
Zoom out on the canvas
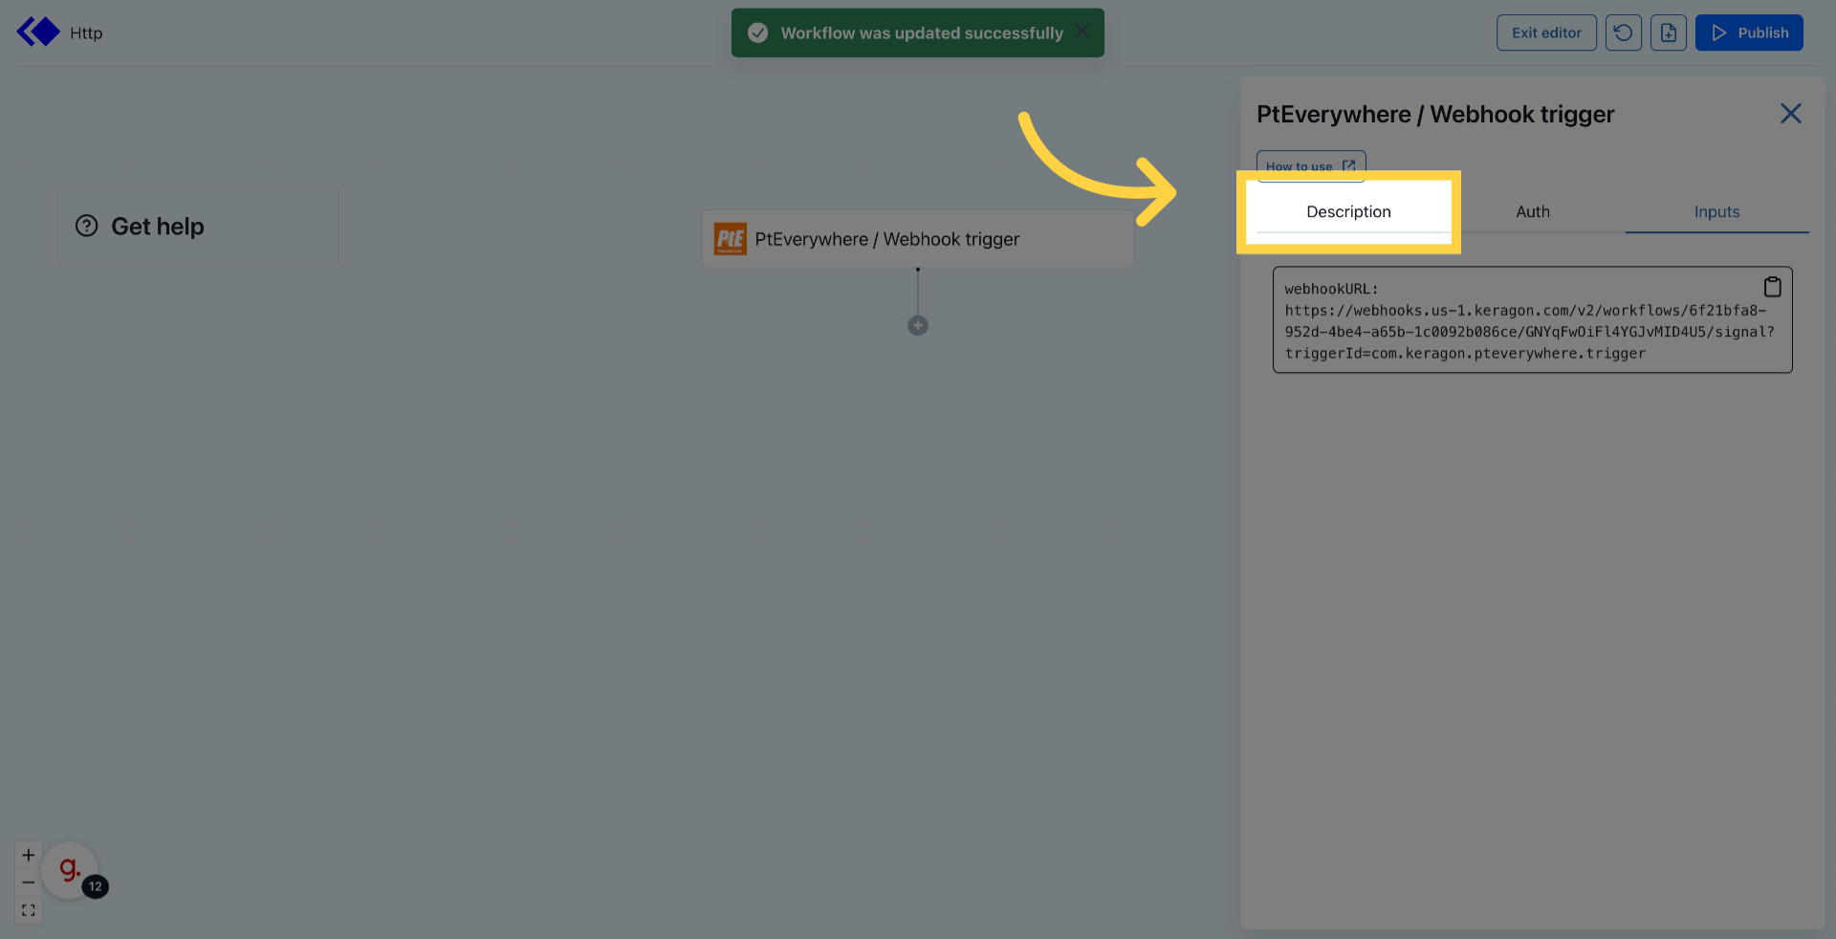tap(28, 882)
